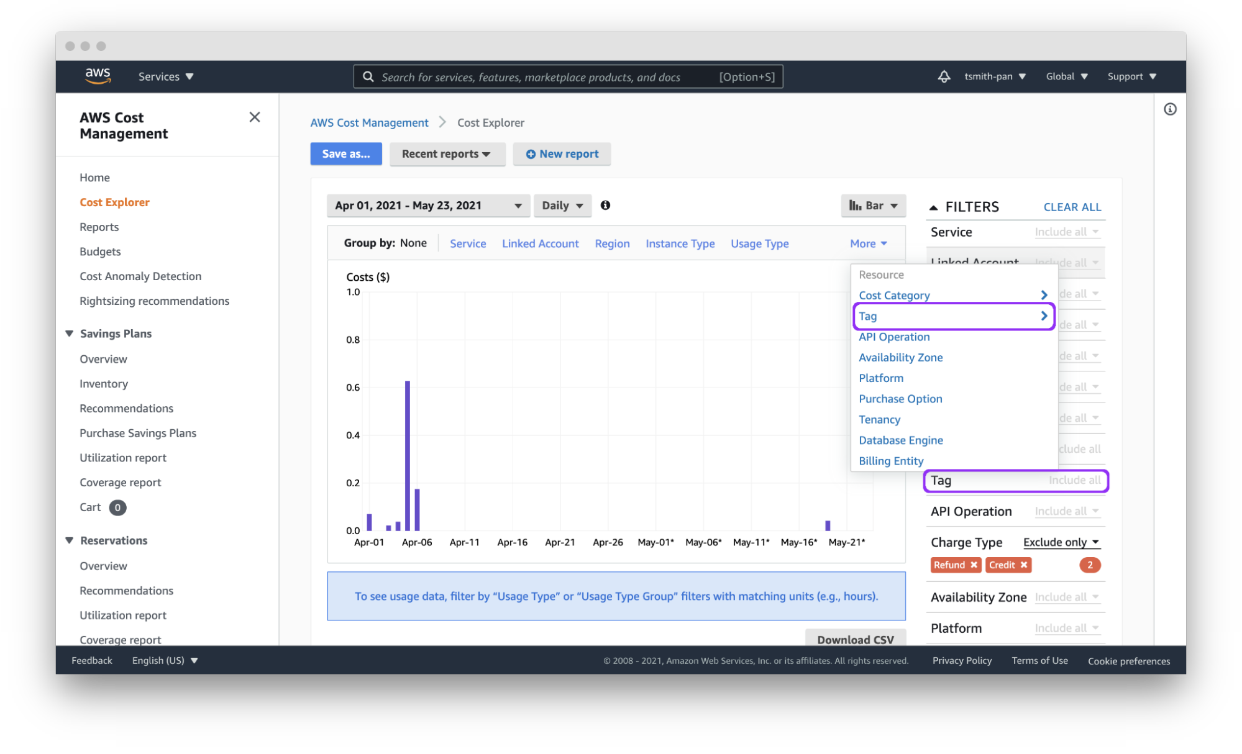
Task: Group by Region
Action: [612, 243]
